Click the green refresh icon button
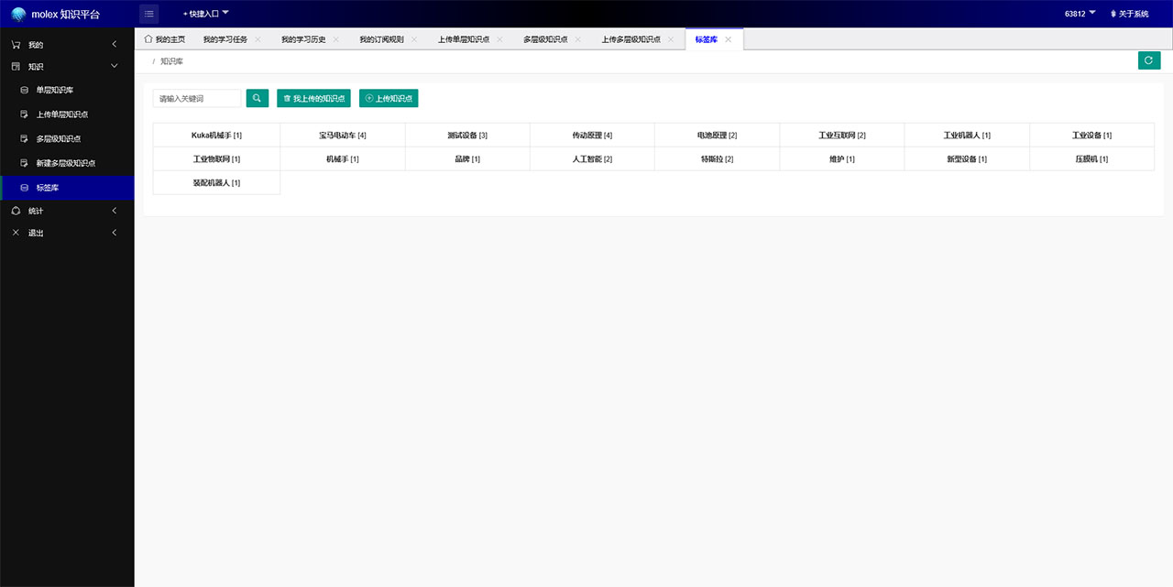This screenshot has height=587, width=1173. (1148, 60)
